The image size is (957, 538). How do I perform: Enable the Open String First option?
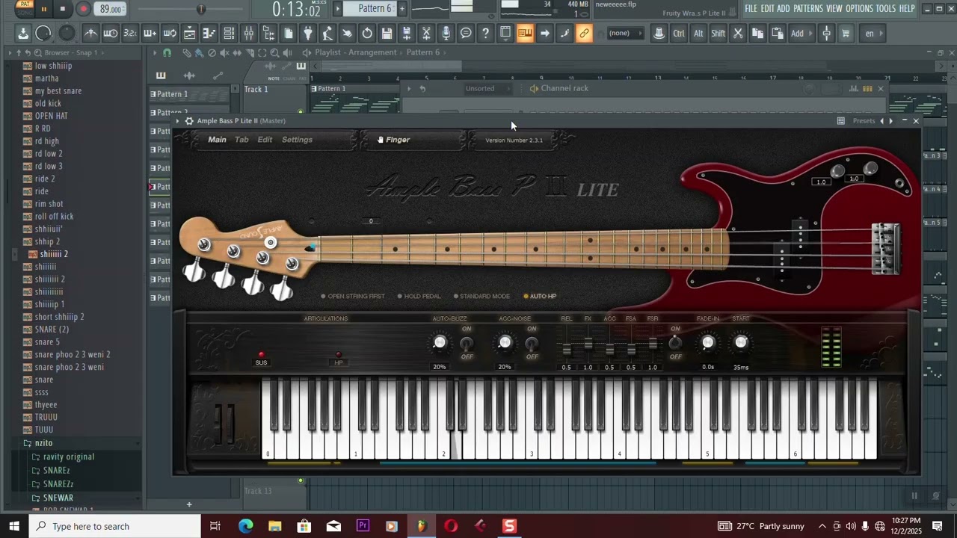[353, 297]
